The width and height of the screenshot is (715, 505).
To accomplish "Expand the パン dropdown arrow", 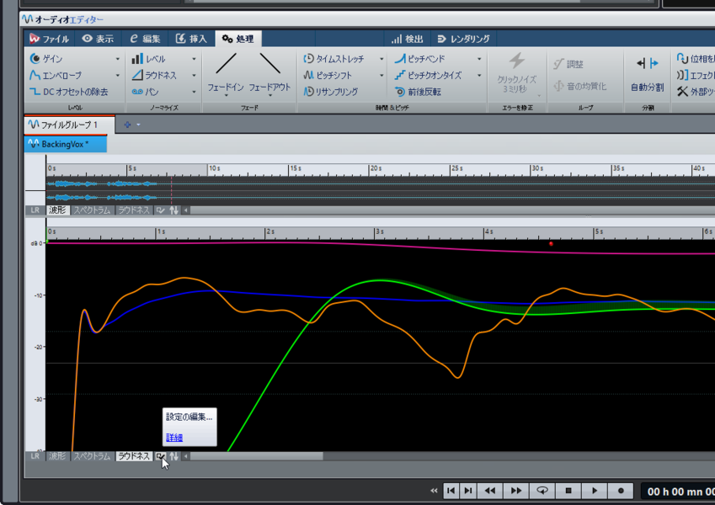I will click(x=194, y=92).
